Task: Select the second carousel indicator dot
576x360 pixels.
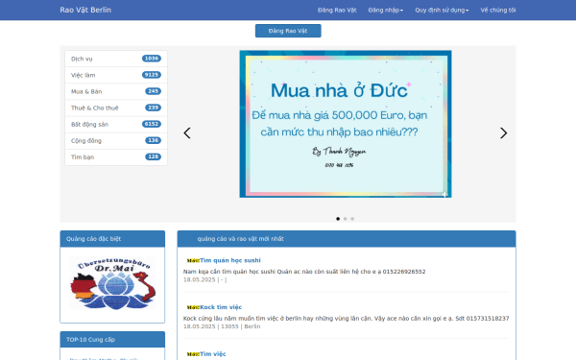Action: pyautogui.click(x=345, y=219)
